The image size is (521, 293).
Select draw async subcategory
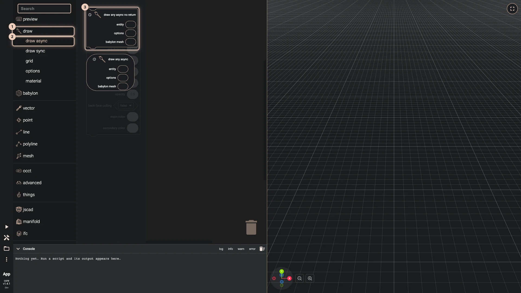[43, 41]
